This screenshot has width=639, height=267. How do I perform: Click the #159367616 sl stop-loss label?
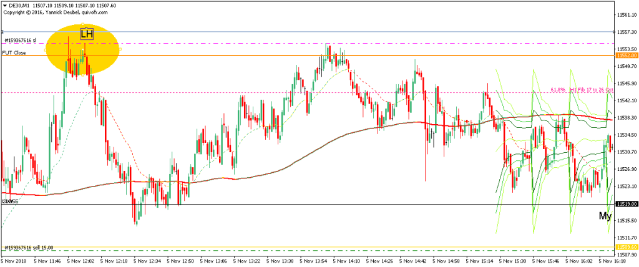(x=21, y=41)
